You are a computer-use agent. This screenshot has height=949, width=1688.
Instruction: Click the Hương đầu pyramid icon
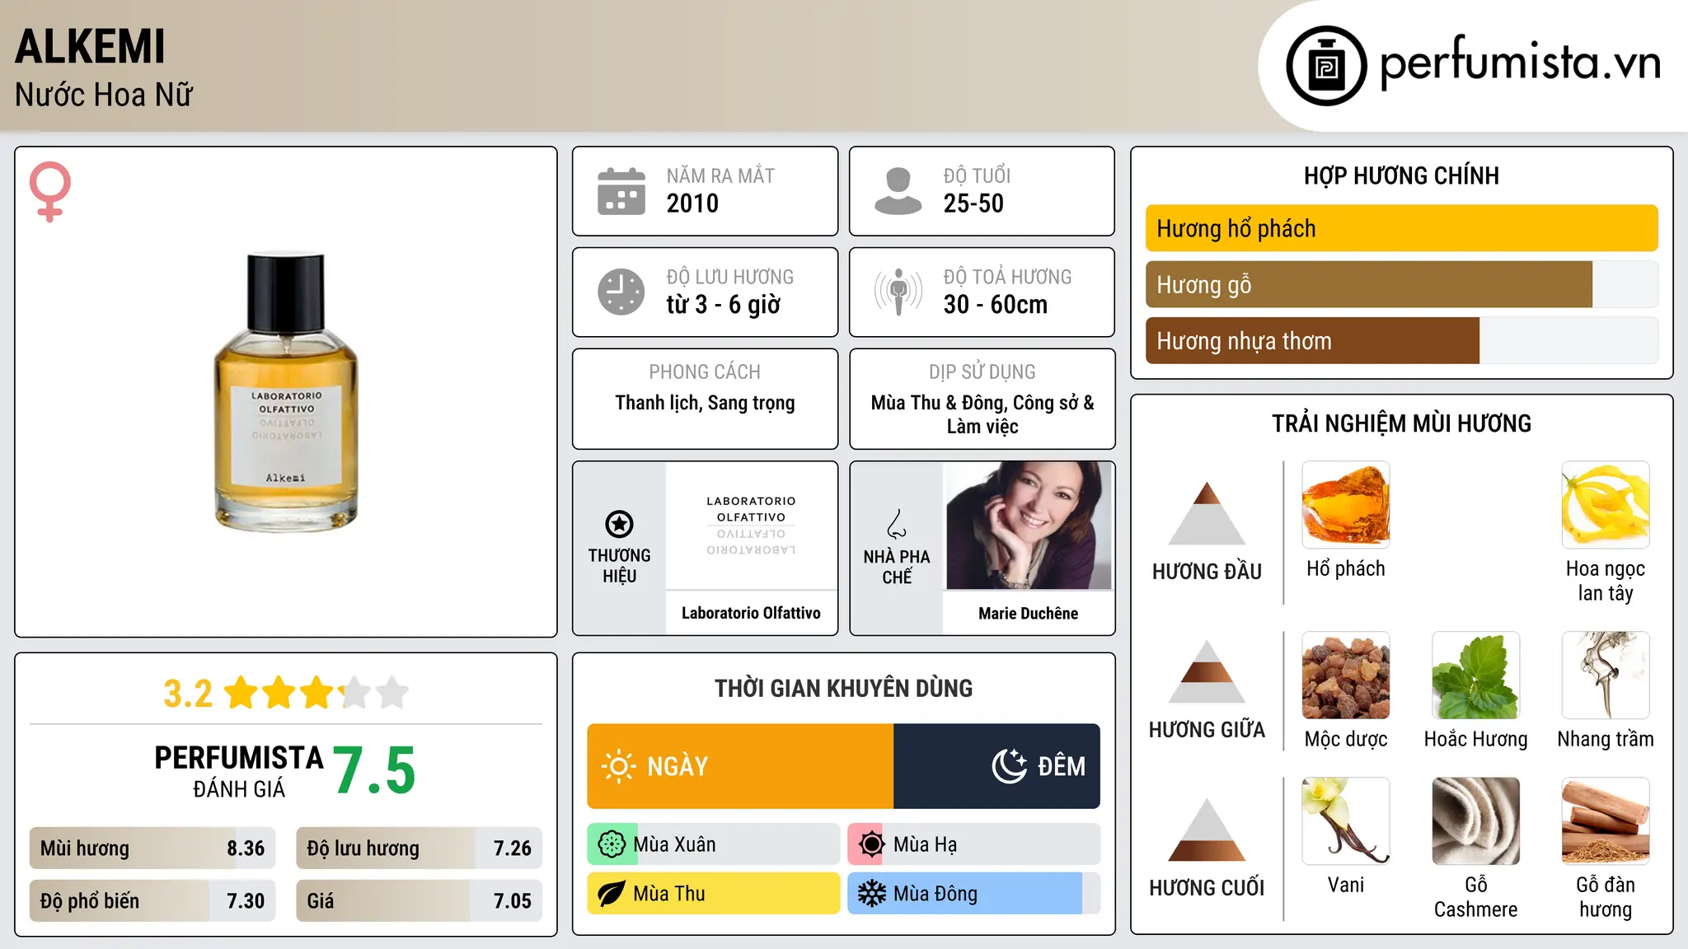(x=1207, y=513)
